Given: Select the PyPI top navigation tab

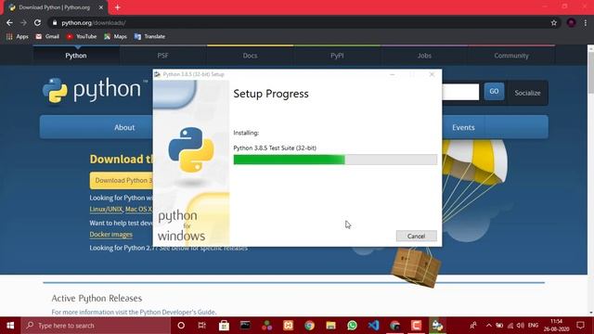Looking at the screenshot, I should (337, 56).
